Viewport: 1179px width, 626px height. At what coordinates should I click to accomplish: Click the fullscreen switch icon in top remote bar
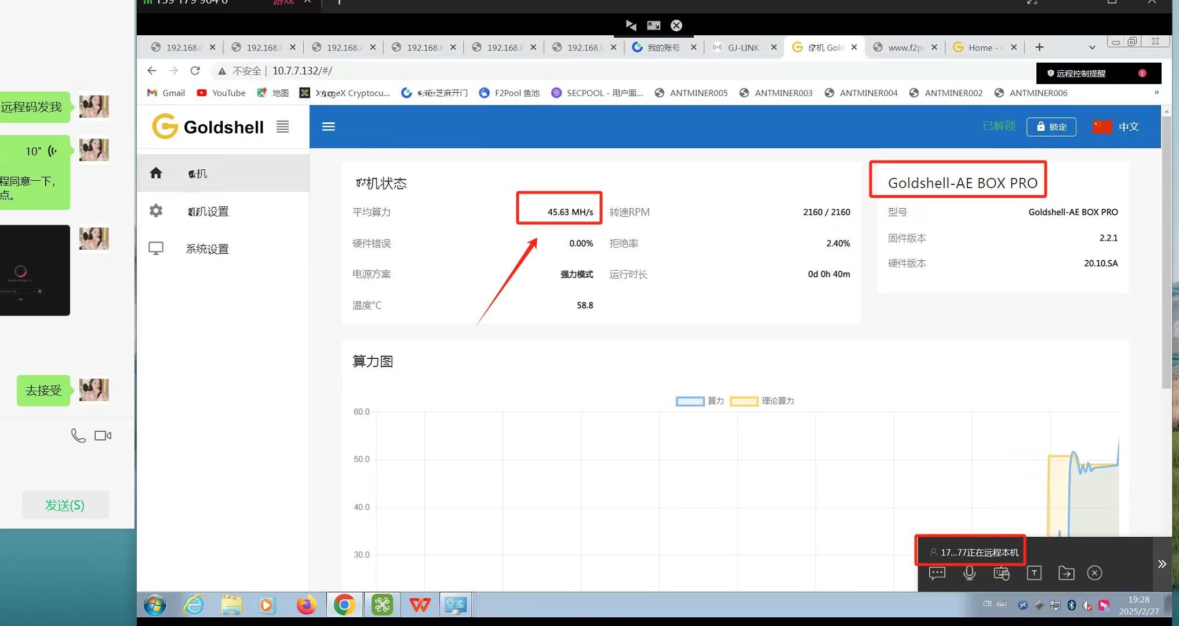[x=654, y=26]
